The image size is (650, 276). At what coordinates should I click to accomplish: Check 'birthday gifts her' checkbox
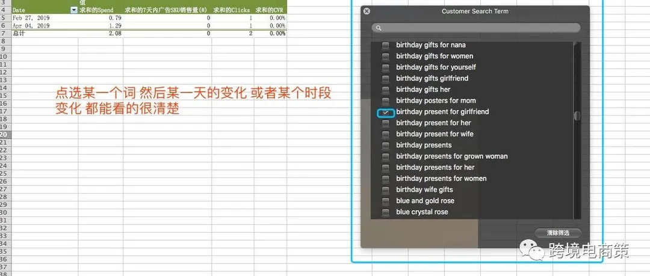pyautogui.click(x=386, y=90)
